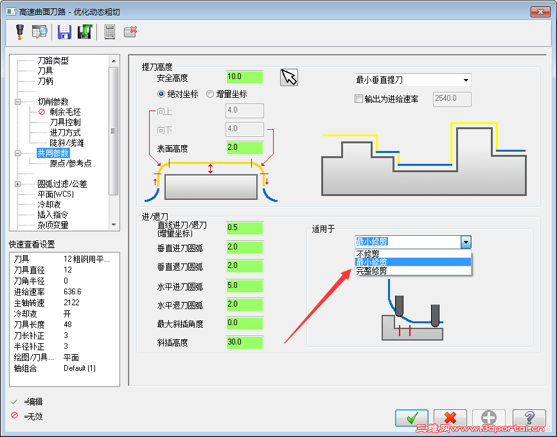Open the 杂项变量 tree item

53,226
